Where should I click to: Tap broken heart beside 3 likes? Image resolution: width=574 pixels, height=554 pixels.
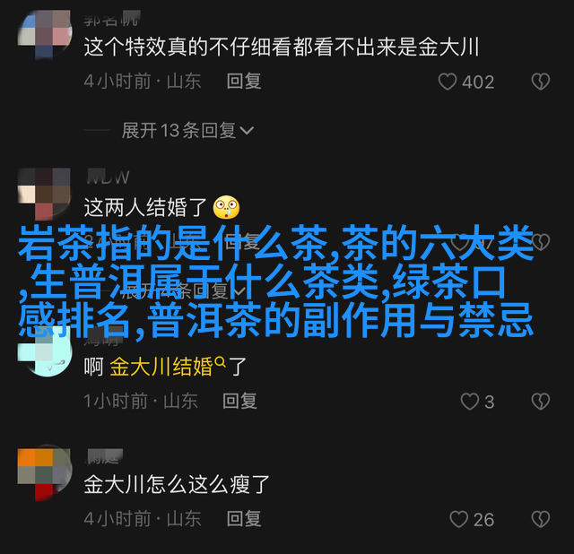click(x=541, y=402)
